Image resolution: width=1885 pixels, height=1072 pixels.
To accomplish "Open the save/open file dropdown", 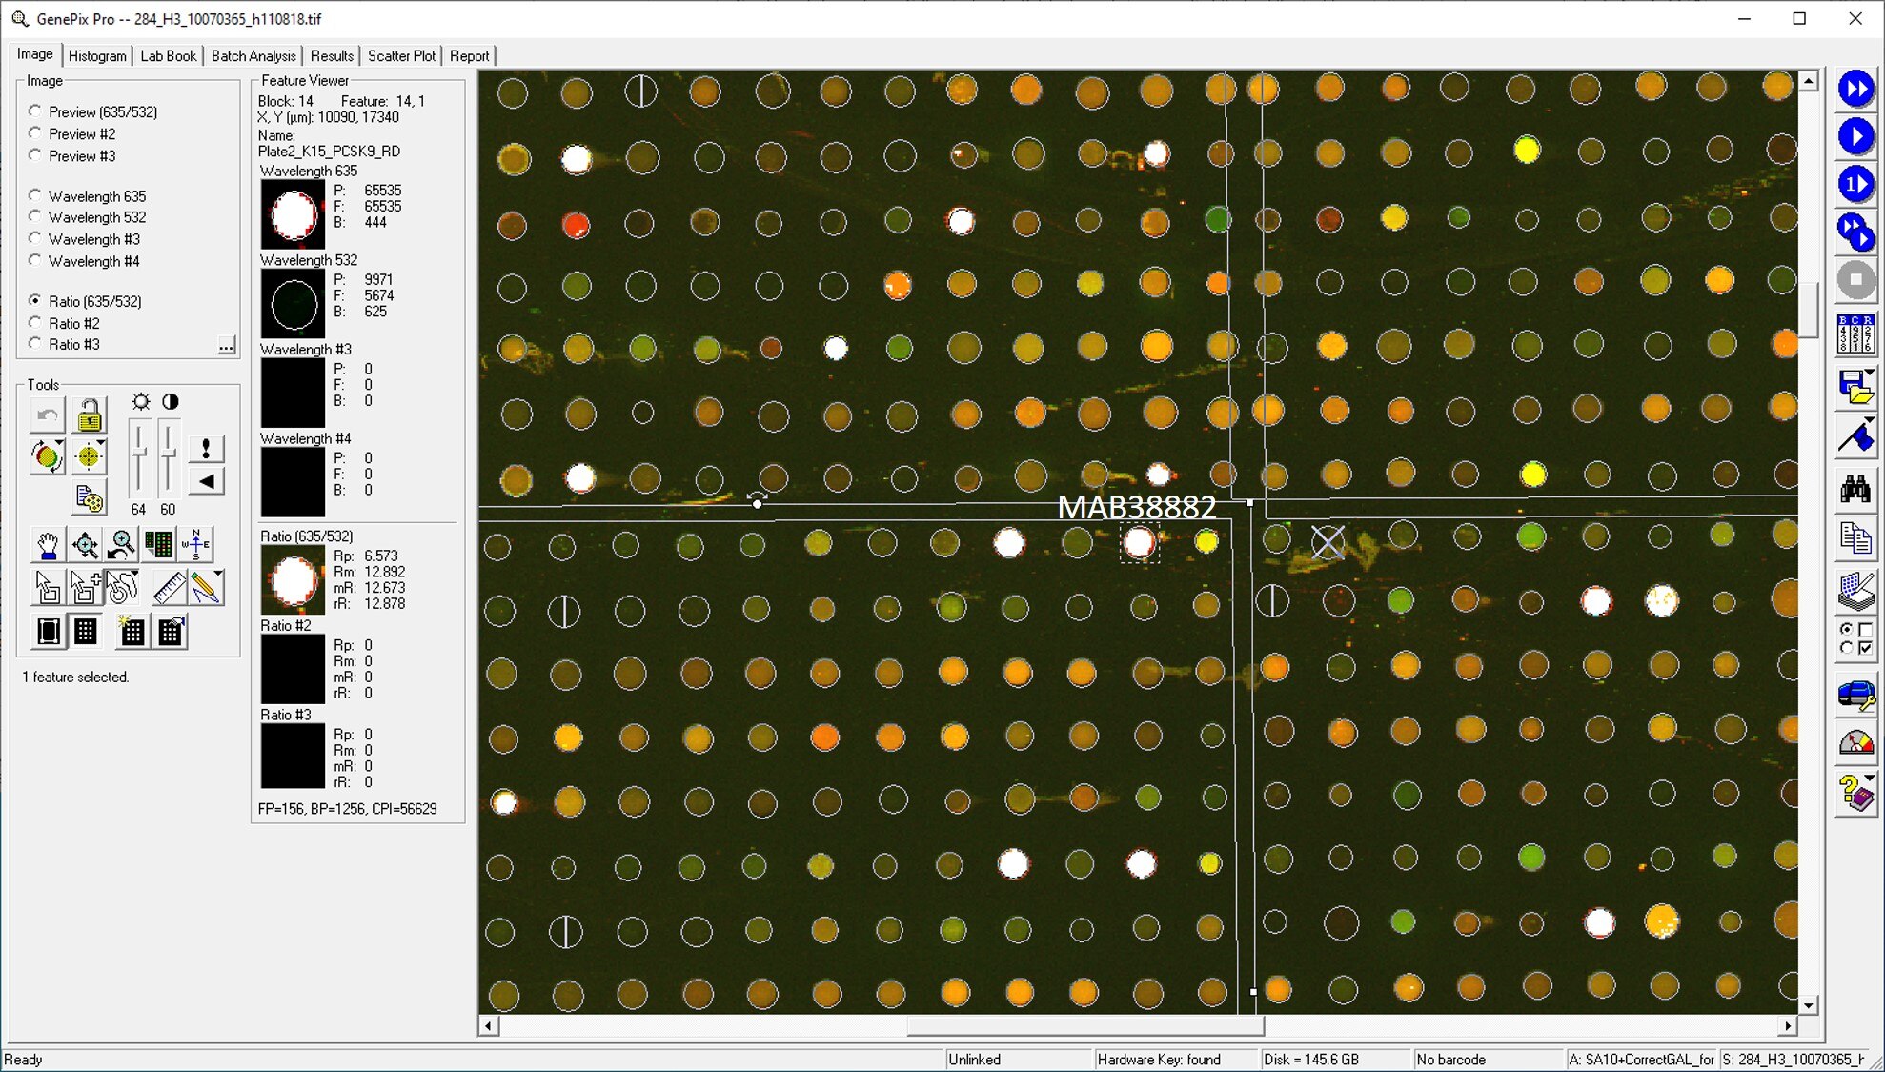I will coord(1870,374).
